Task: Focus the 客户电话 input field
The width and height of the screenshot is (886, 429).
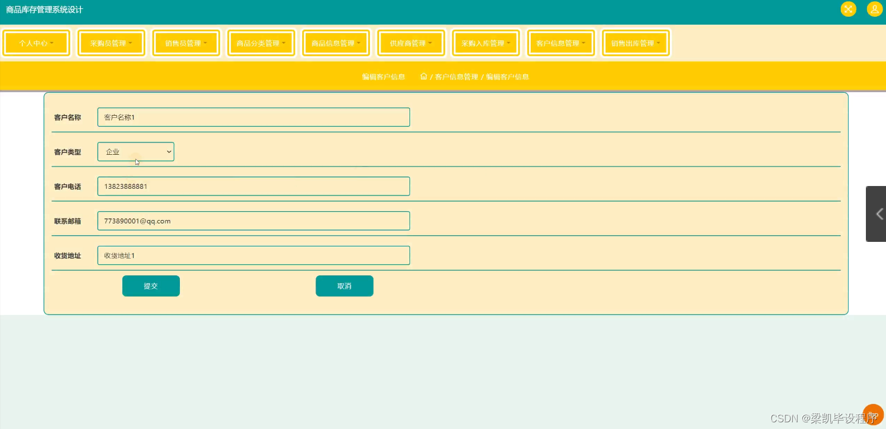Action: click(x=254, y=187)
